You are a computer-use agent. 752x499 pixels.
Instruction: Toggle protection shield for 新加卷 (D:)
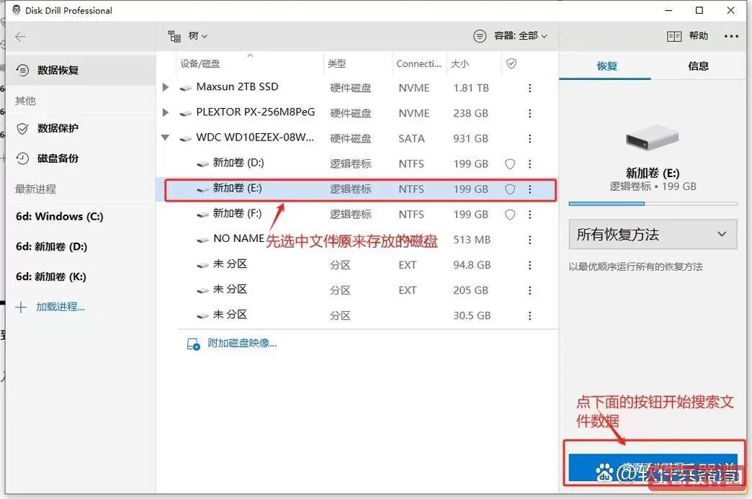pyautogui.click(x=510, y=164)
